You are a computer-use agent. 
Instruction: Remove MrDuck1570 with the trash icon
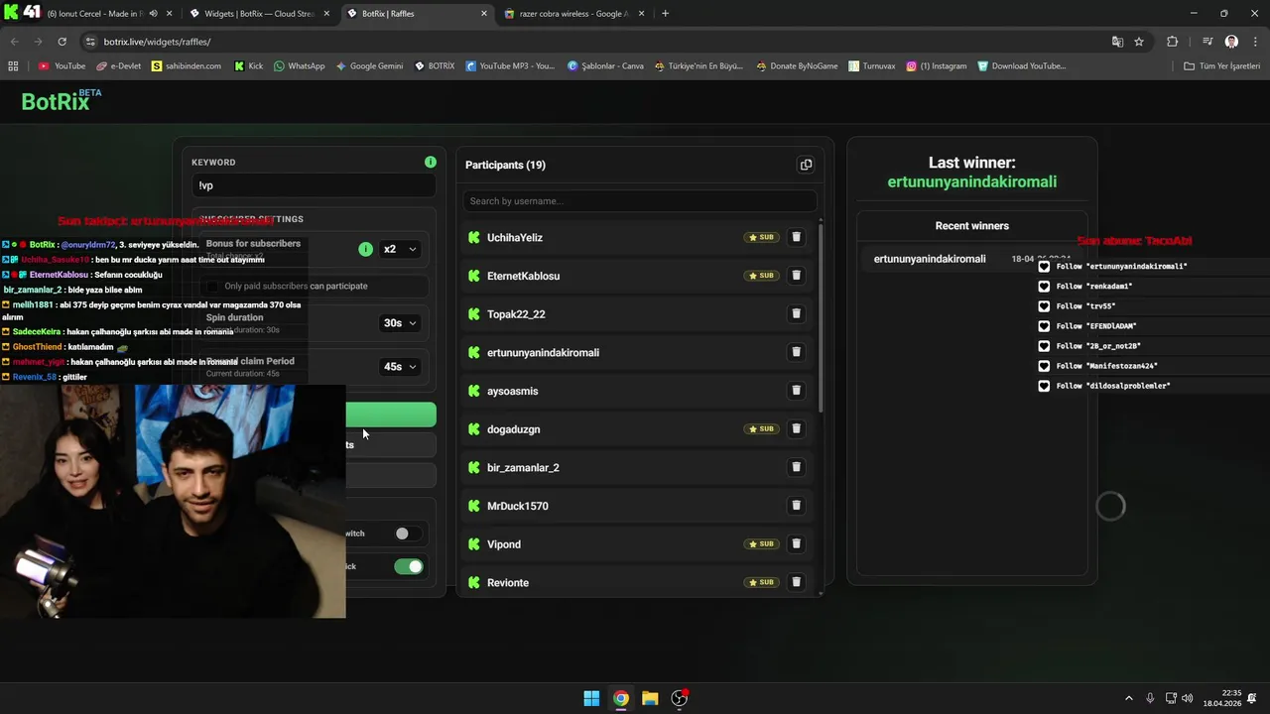point(796,506)
